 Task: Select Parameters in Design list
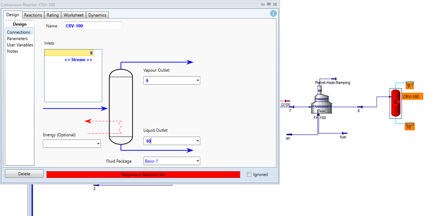click(x=18, y=39)
